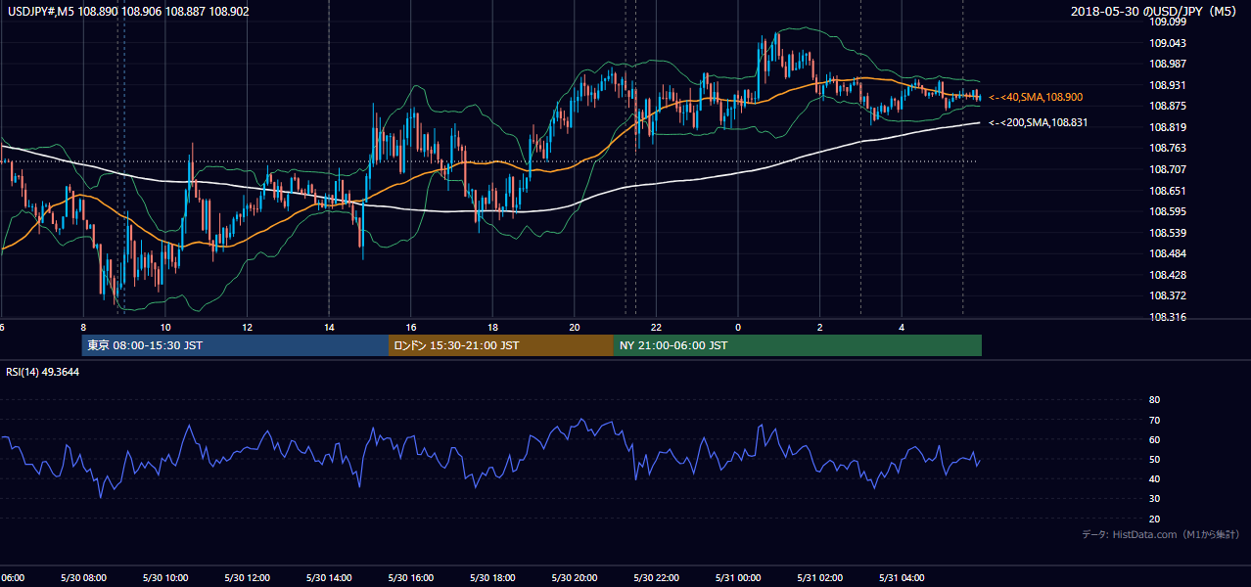Click price level 108.651 on the axis
This screenshot has width=1251, height=587.
point(1168,191)
